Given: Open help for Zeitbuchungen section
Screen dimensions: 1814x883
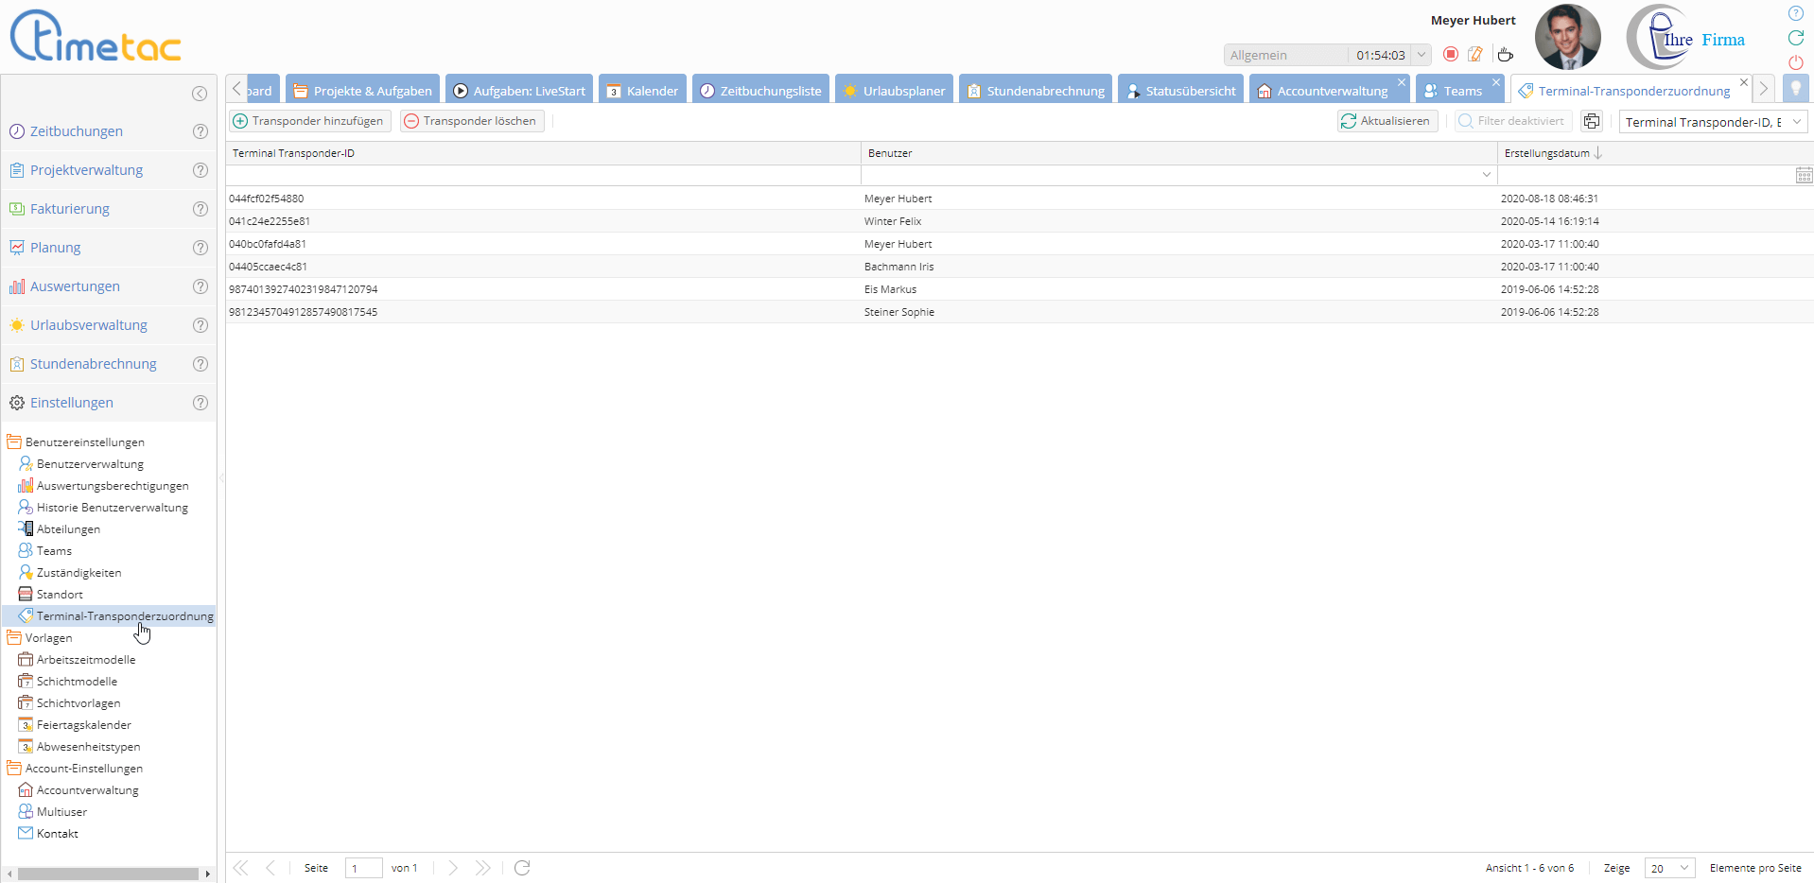Looking at the screenshot, I should [200, 131].
